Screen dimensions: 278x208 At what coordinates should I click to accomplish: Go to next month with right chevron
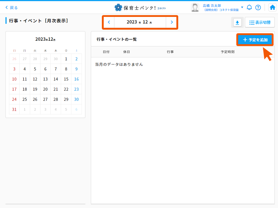pyautogui.click(x=171, y=22)
